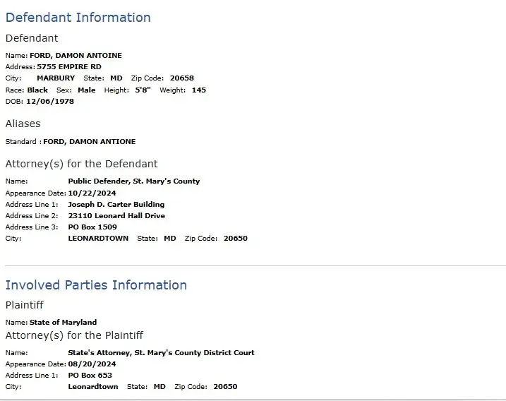Click plaintiff name State of Maryland
This screenshot has height=401, width=506.
63,322
